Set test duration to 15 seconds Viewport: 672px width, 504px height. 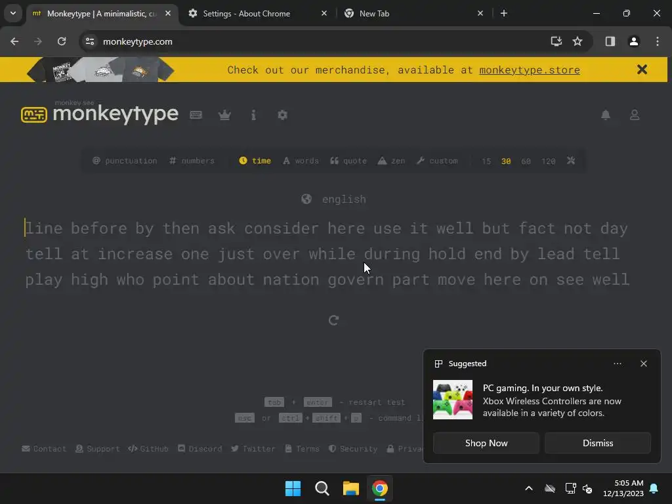[x=486, y=161]
